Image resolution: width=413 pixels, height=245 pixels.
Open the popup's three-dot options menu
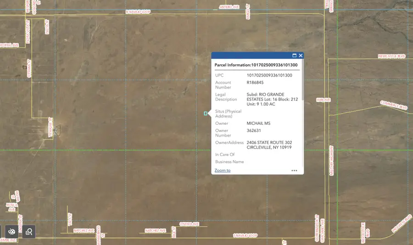294,171
